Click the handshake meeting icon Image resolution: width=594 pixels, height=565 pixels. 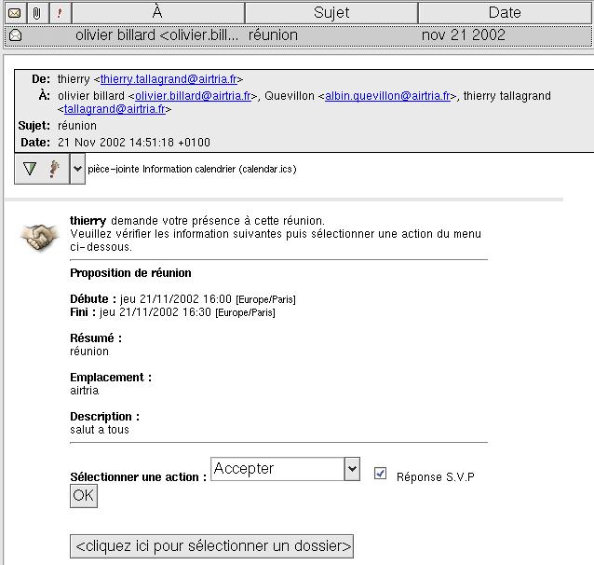pyautogui.click(x=40, y=237)
